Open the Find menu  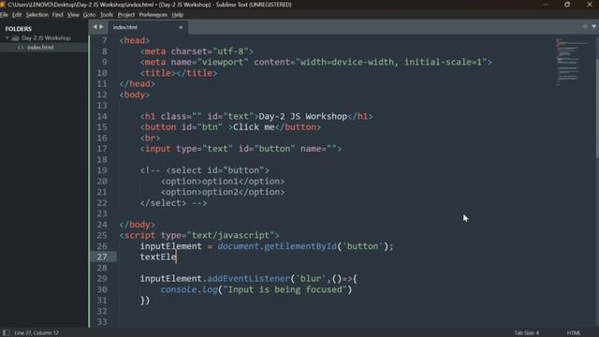[x=58, y=15]
